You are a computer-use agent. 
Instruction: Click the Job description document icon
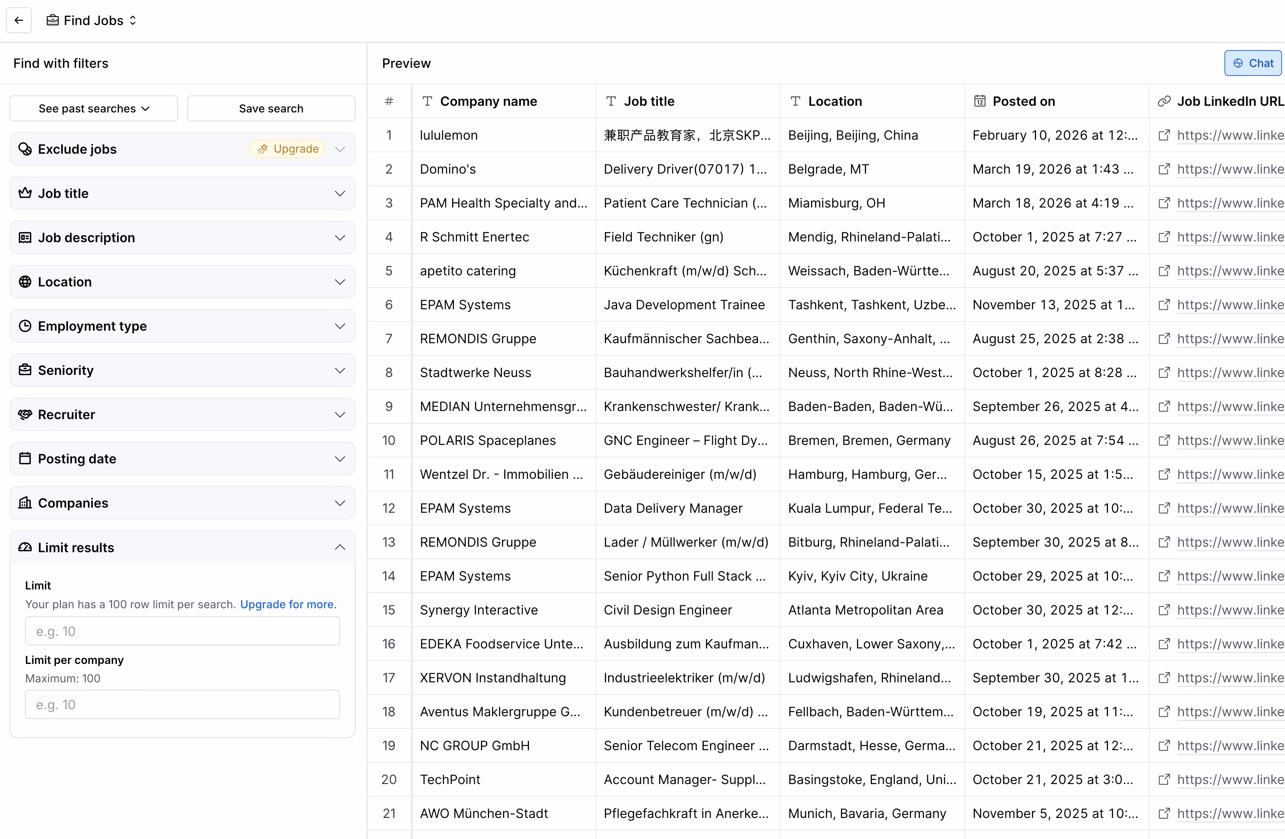coord(25,237)
